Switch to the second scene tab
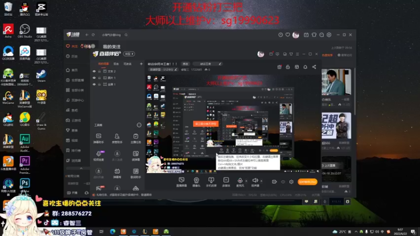This screenshot has width=420, height=236. point(116,64)
